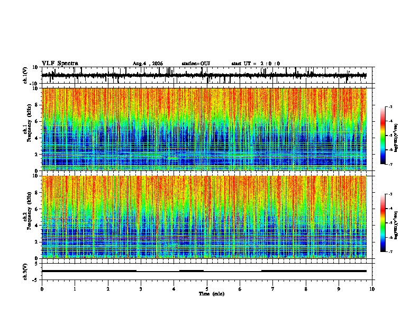This screenshot has height=324, width=419.
Task: Click time axis tick label "8"
Action: pyautogui.click(x=306, y=289)
